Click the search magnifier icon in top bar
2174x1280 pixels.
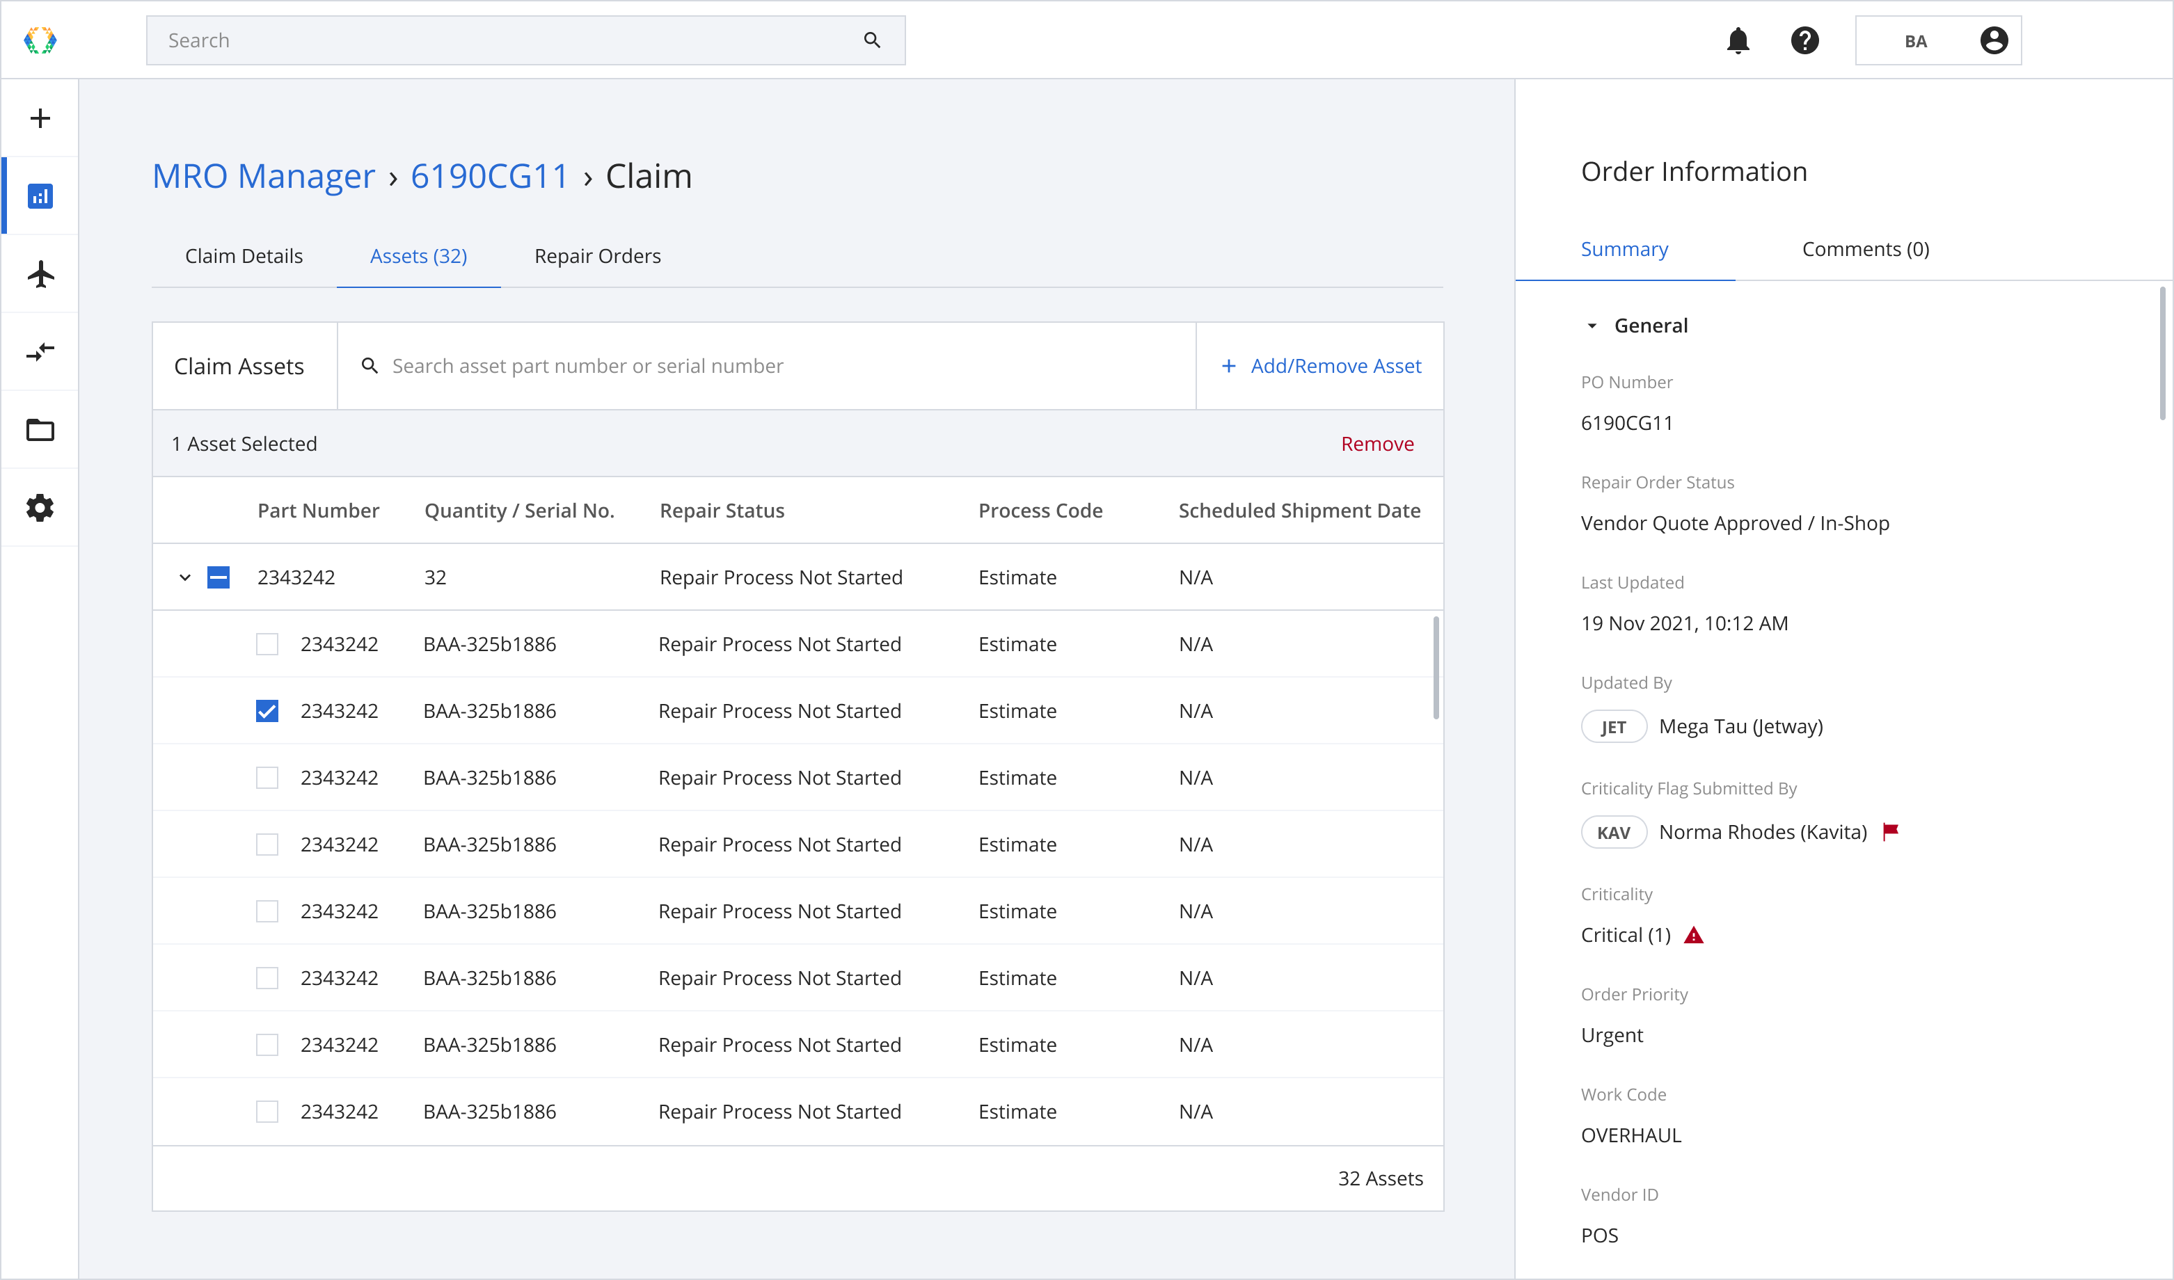pyautogui.click(x=872, y=40)
